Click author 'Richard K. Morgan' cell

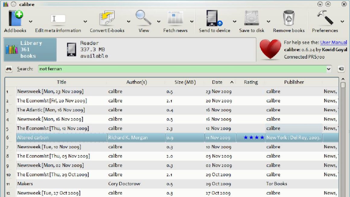136,138
